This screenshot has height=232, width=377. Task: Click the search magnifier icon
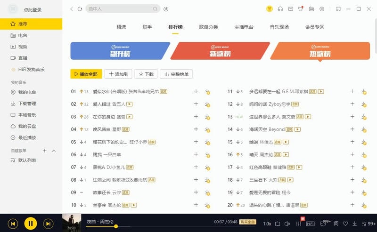coord(155,9)
